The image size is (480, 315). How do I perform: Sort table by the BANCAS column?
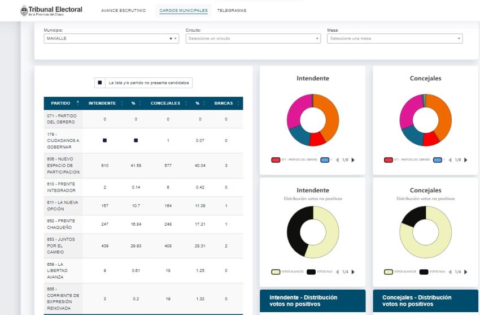224,103
